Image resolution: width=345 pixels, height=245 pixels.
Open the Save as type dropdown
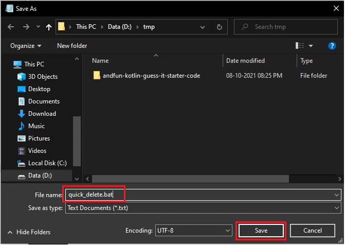[x=337, y=208]
